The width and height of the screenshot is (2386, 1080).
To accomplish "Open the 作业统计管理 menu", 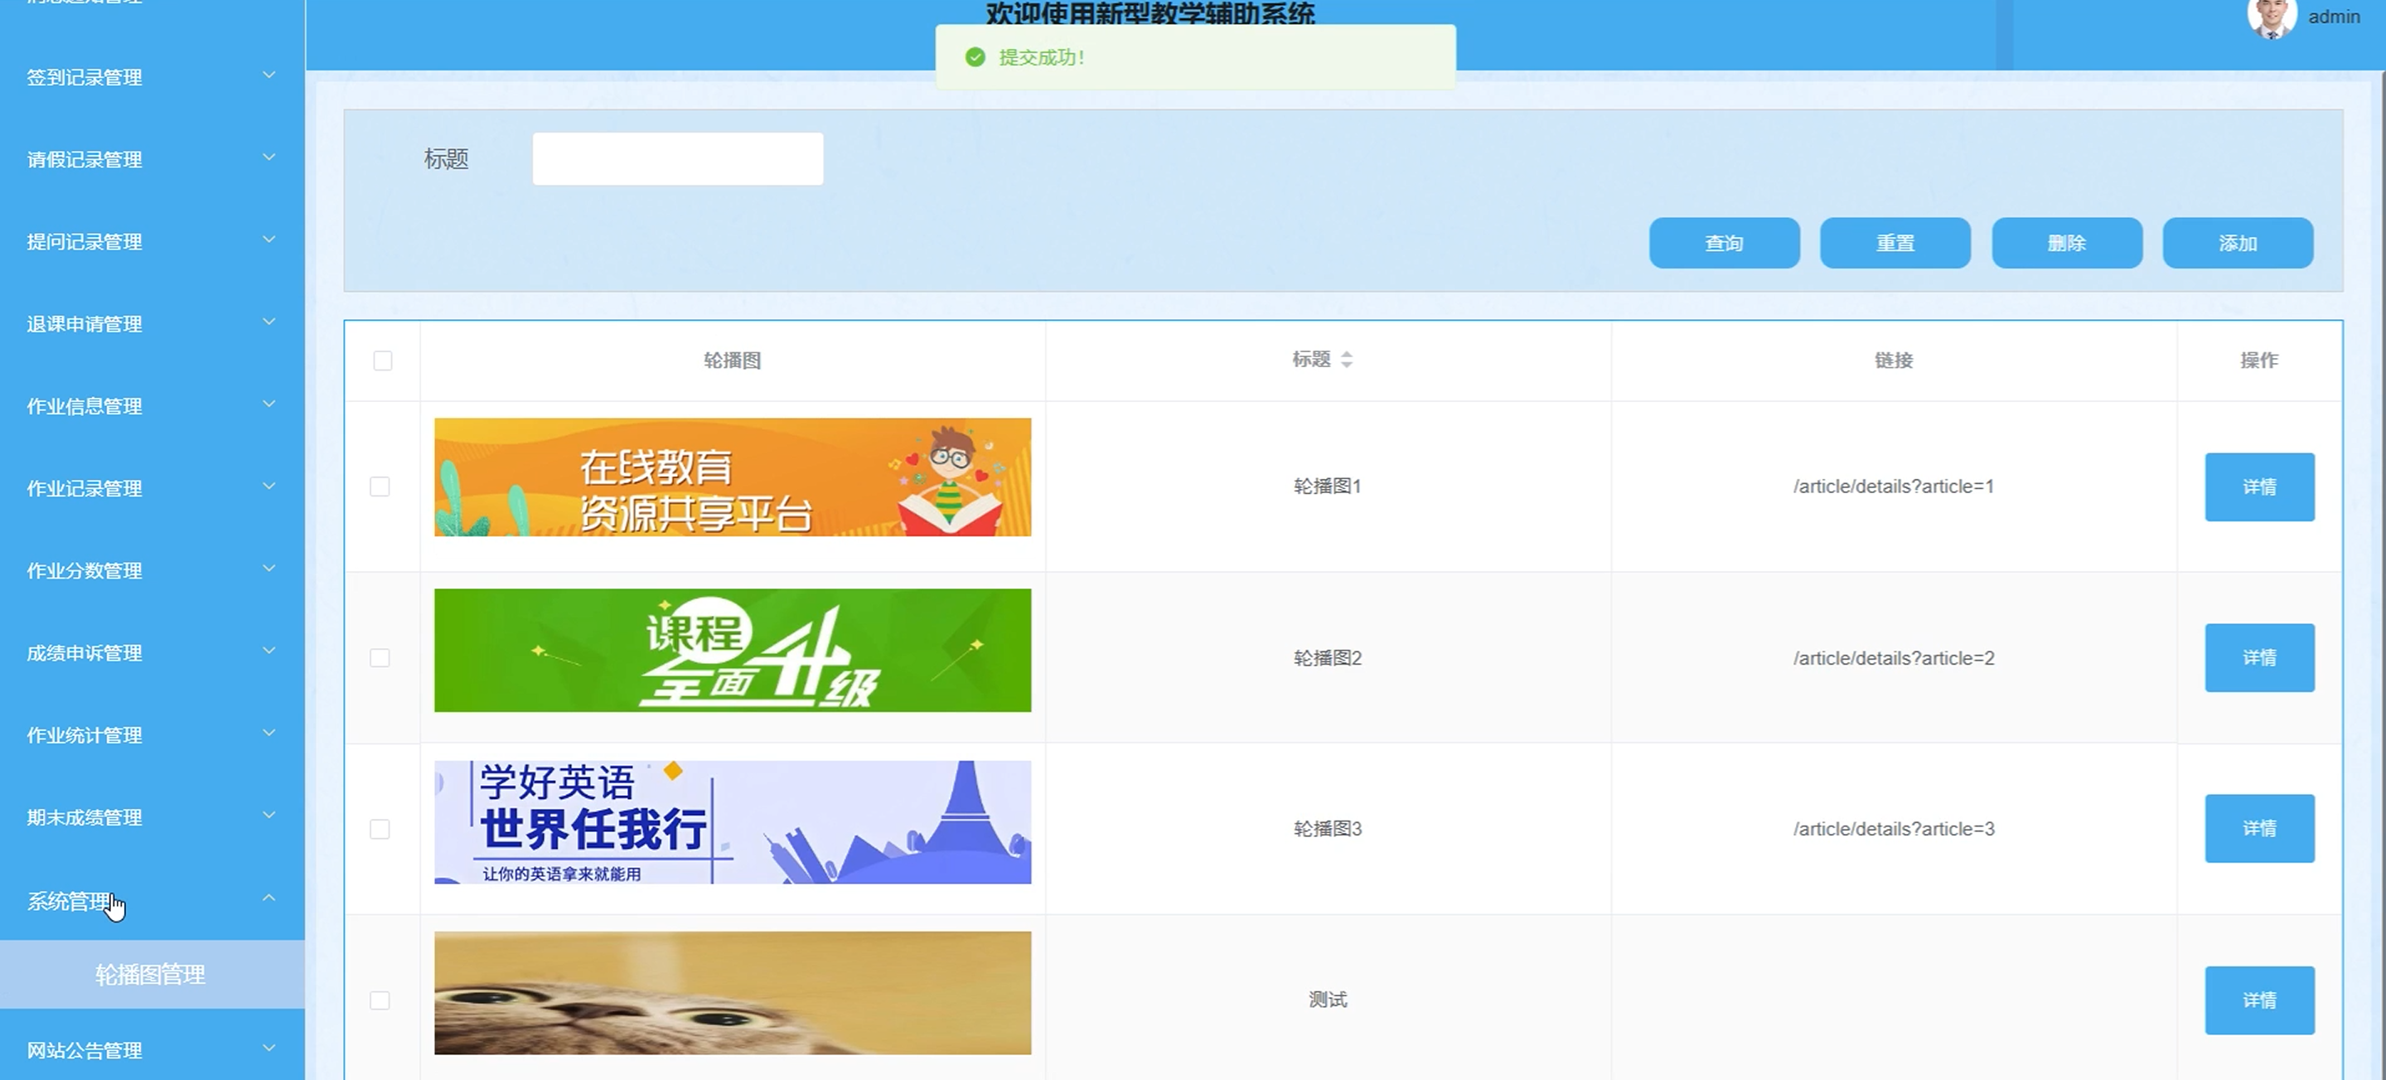I will click(x=85, y=735).
